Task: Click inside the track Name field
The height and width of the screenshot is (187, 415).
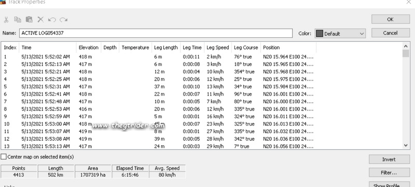Action: pos(156,33)
